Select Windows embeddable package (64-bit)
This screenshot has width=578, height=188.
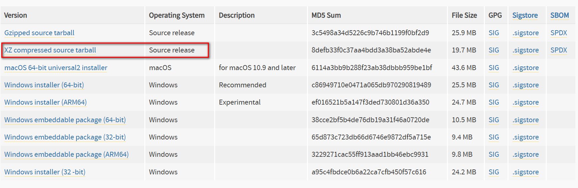[x=65, y=120]
